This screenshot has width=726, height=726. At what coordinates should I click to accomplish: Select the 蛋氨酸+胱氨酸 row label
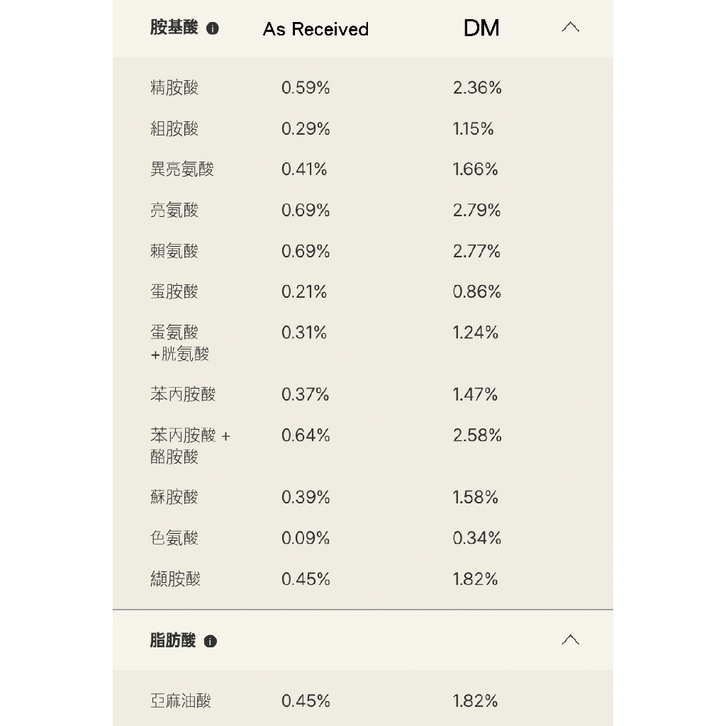click(180, 343)
